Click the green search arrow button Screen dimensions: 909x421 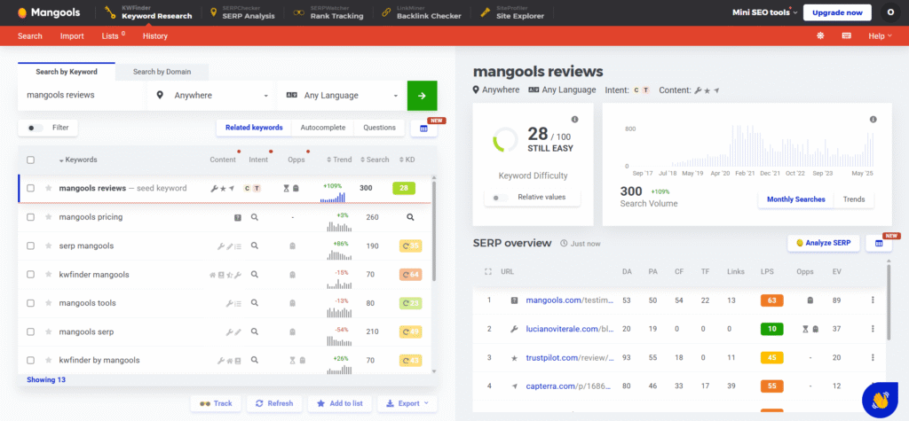(x=422, y=96)
